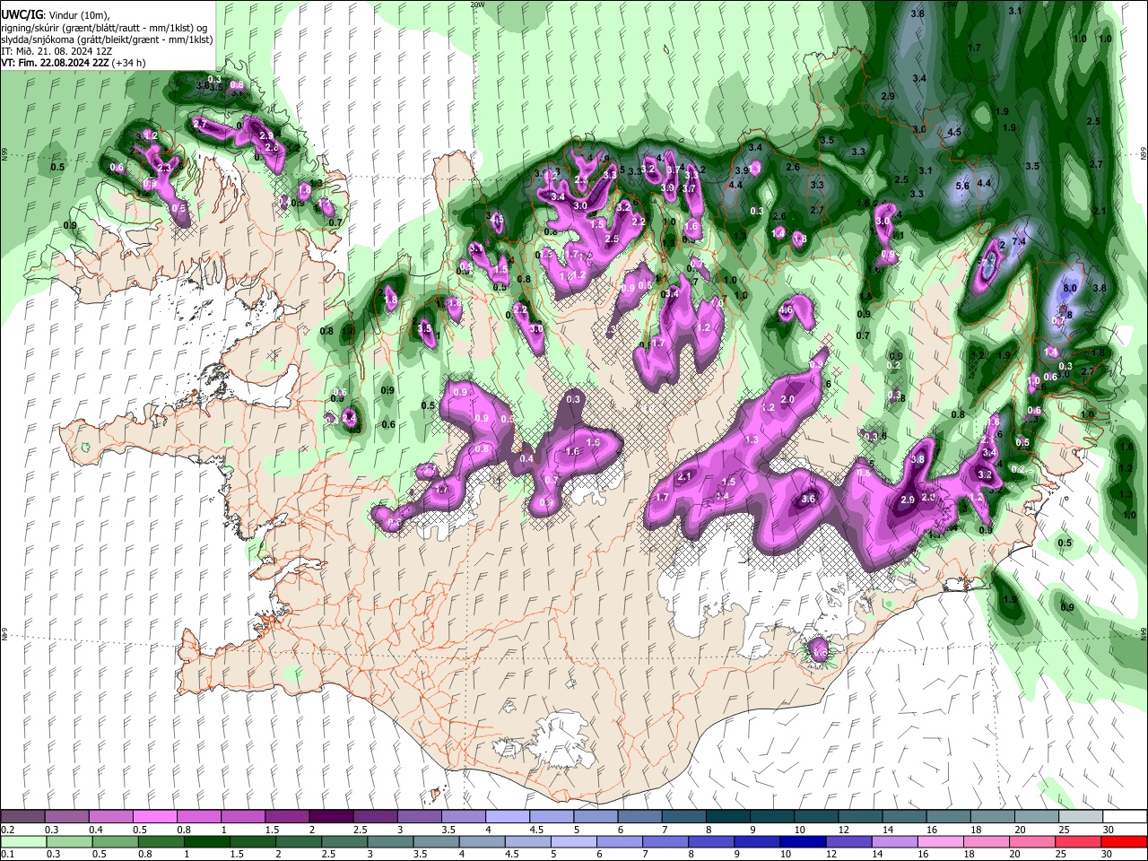Click the "8.0" precipitation value on the map
This screenshot has width=1148, height=861.
click(1070, 289)
